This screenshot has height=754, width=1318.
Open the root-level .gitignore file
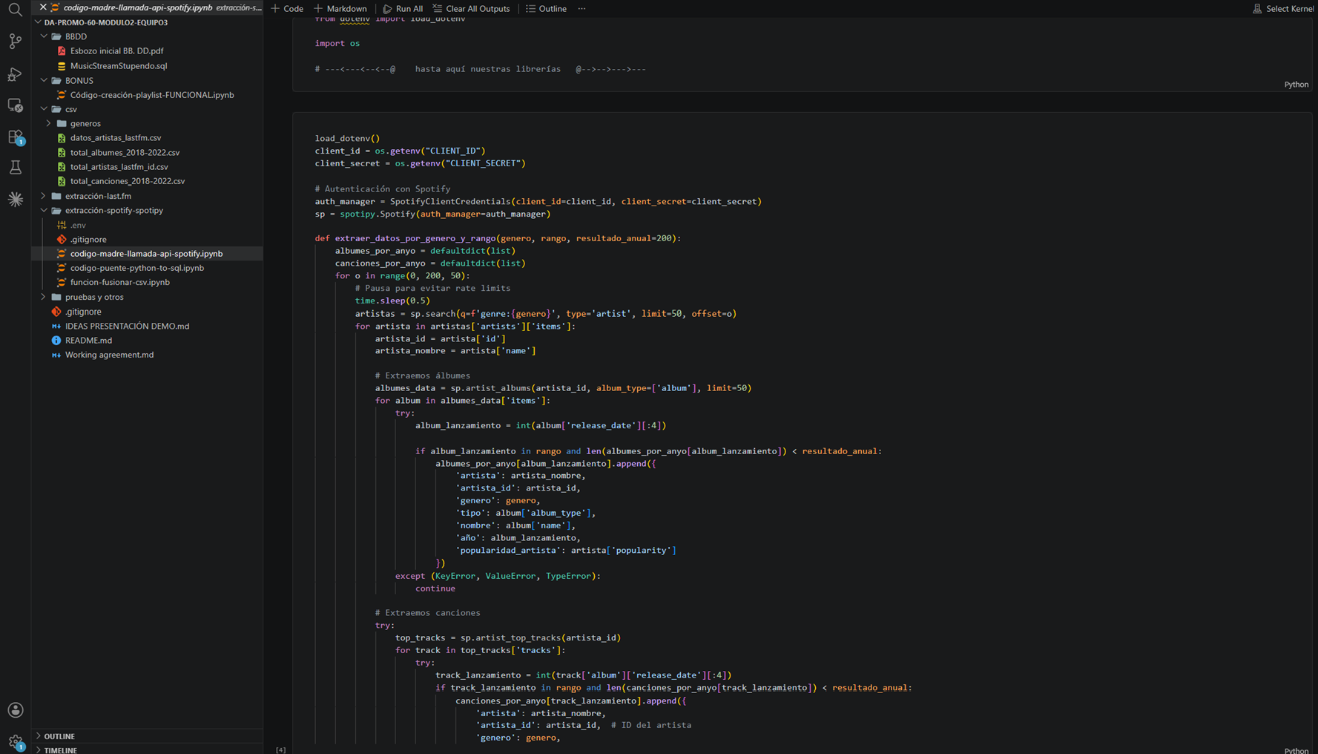pos(83,312)
